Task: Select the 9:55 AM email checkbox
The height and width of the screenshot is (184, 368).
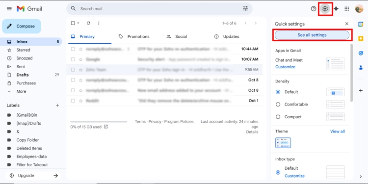Action: 73,70
